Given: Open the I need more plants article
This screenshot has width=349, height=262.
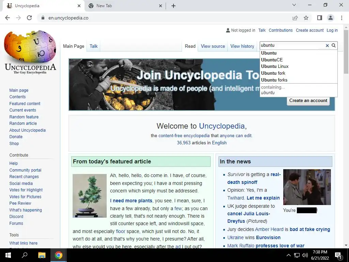Looking at the screenshot, I should (131, 201).
